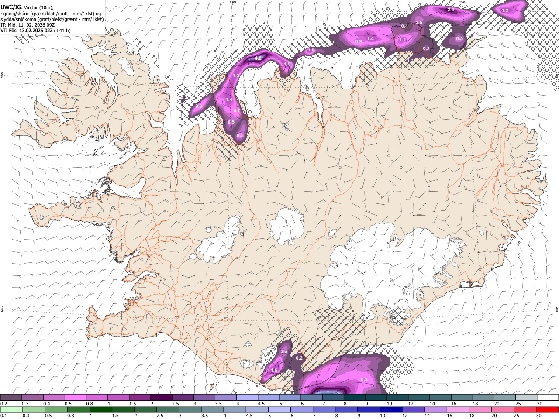
Task: Pick upper legend pink swatch between 0.5 and 0.8
Action: click(75, 397)
